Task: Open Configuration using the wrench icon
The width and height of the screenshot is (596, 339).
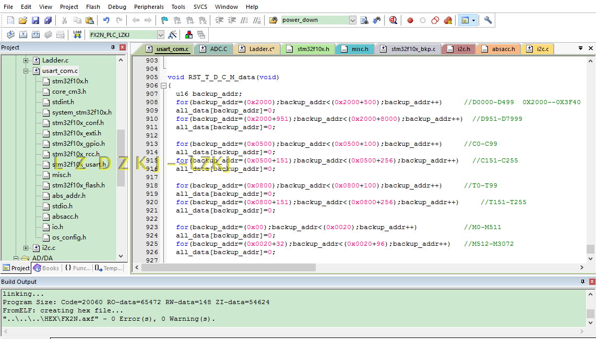Action: pos(488,20)
